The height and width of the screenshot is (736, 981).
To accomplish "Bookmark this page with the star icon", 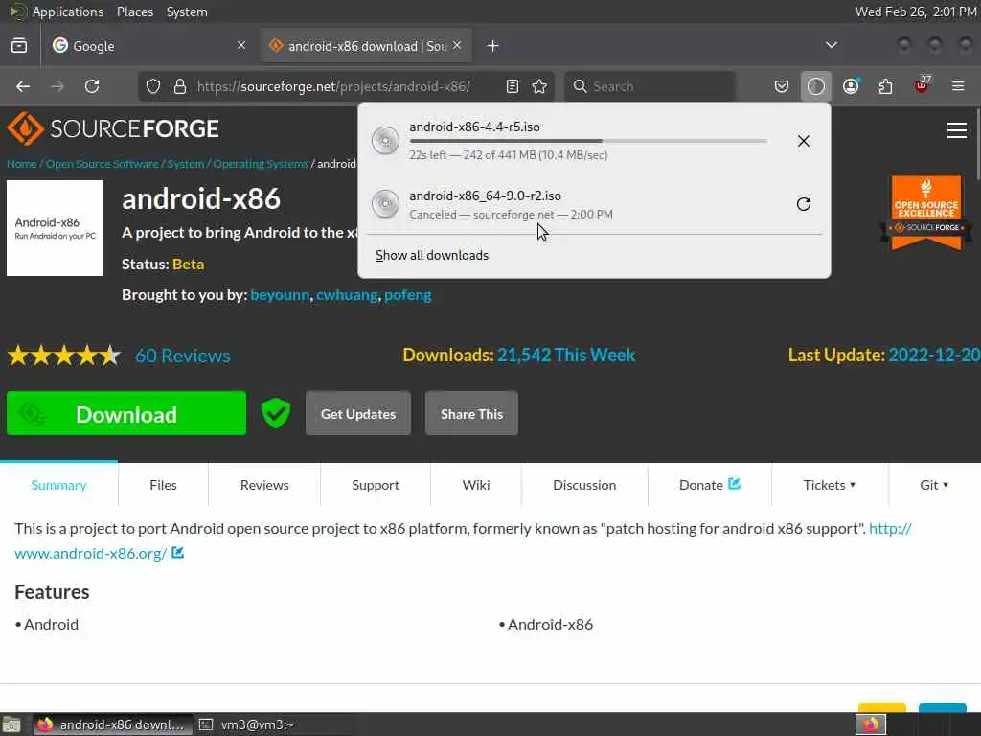I will click(x=539, y=86).
